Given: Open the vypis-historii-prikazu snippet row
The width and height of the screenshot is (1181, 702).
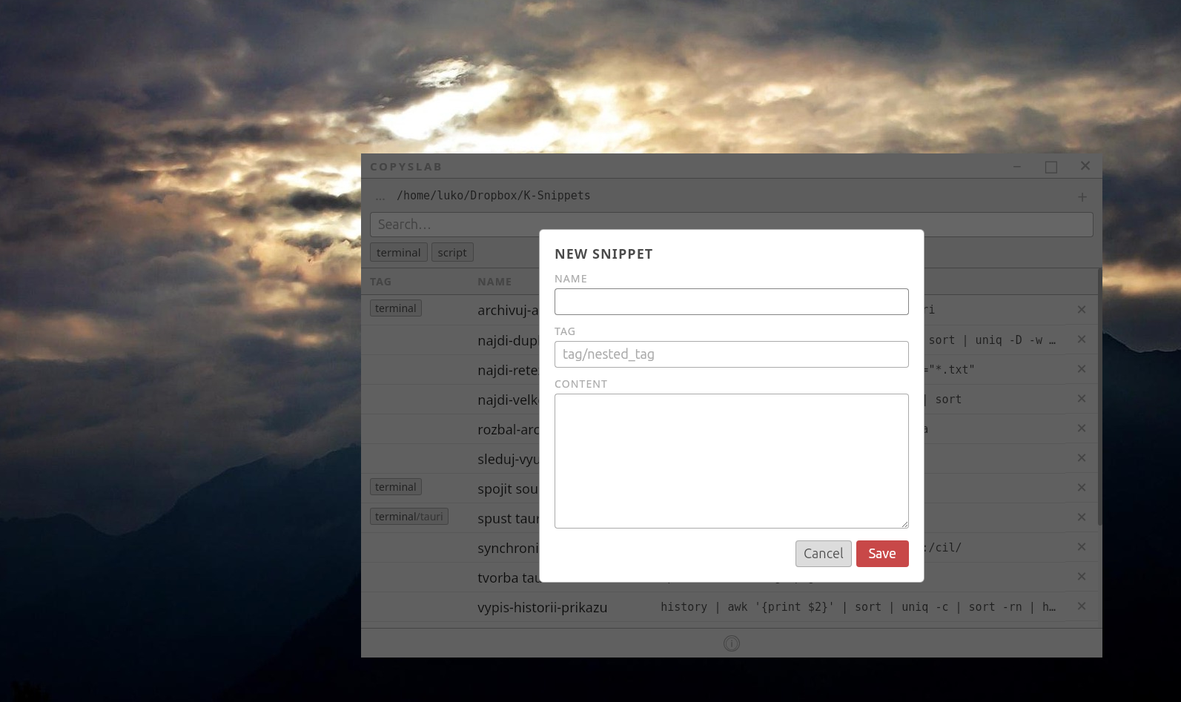Looking at the screenshot, I should point(542,607).
